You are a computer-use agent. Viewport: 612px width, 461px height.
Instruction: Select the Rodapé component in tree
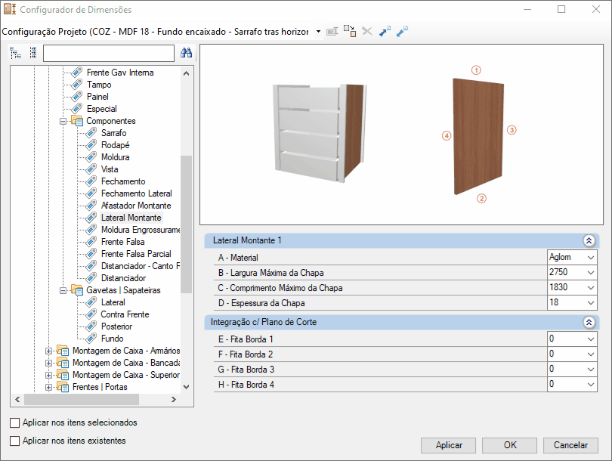[115, 145]
